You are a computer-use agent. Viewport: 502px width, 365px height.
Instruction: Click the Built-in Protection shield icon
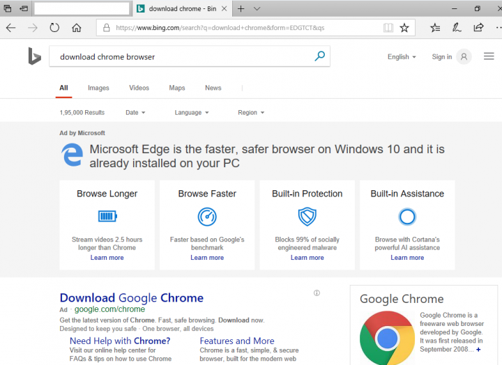(x=307, y=217)
